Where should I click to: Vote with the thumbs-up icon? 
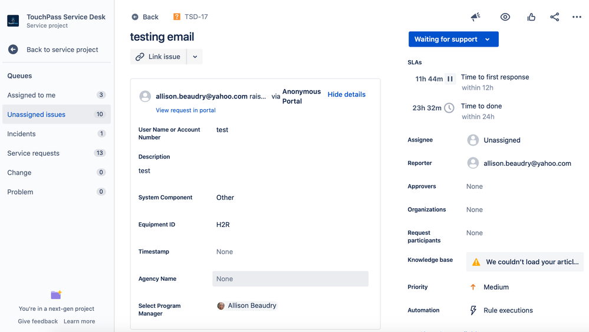[x=531, y=17]
